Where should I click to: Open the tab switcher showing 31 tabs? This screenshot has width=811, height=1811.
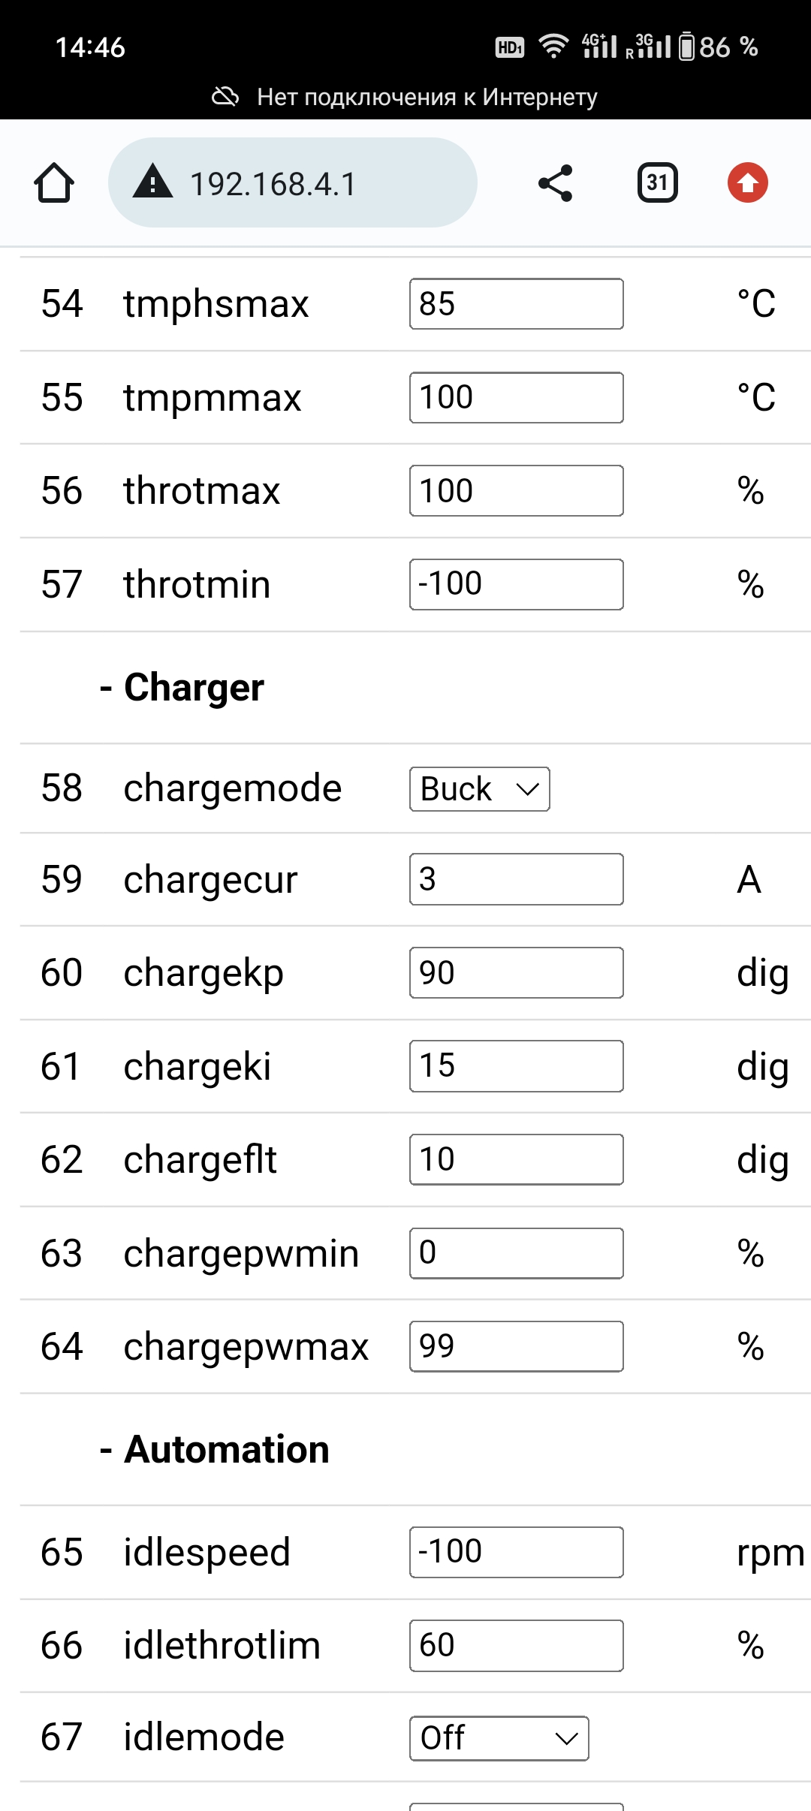(657, 183)
